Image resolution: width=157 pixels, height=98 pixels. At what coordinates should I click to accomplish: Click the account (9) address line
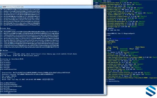(20, 25)
